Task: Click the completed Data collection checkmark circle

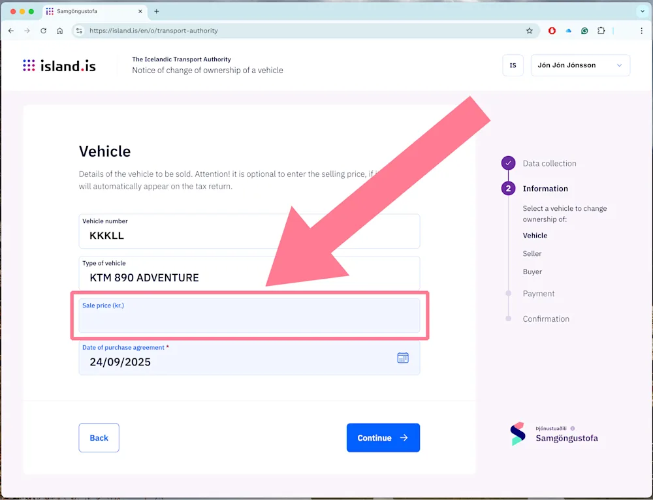Action: [508, 163]
